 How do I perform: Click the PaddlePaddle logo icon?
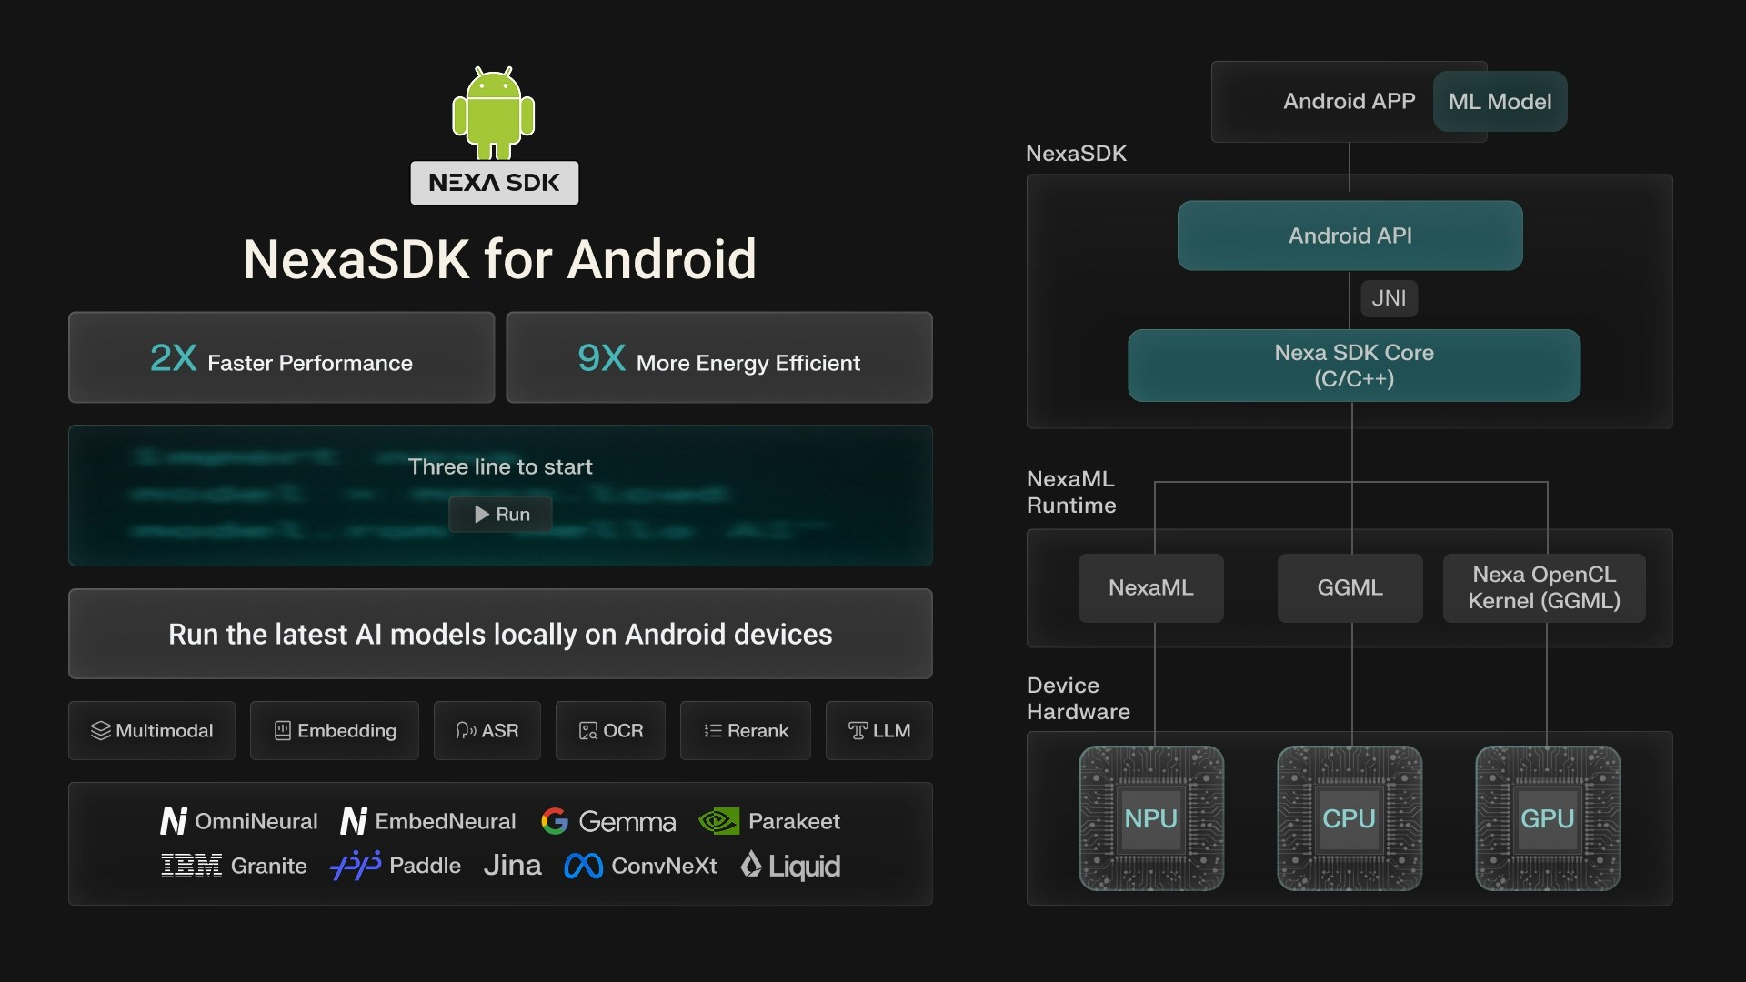pos(356,866)
